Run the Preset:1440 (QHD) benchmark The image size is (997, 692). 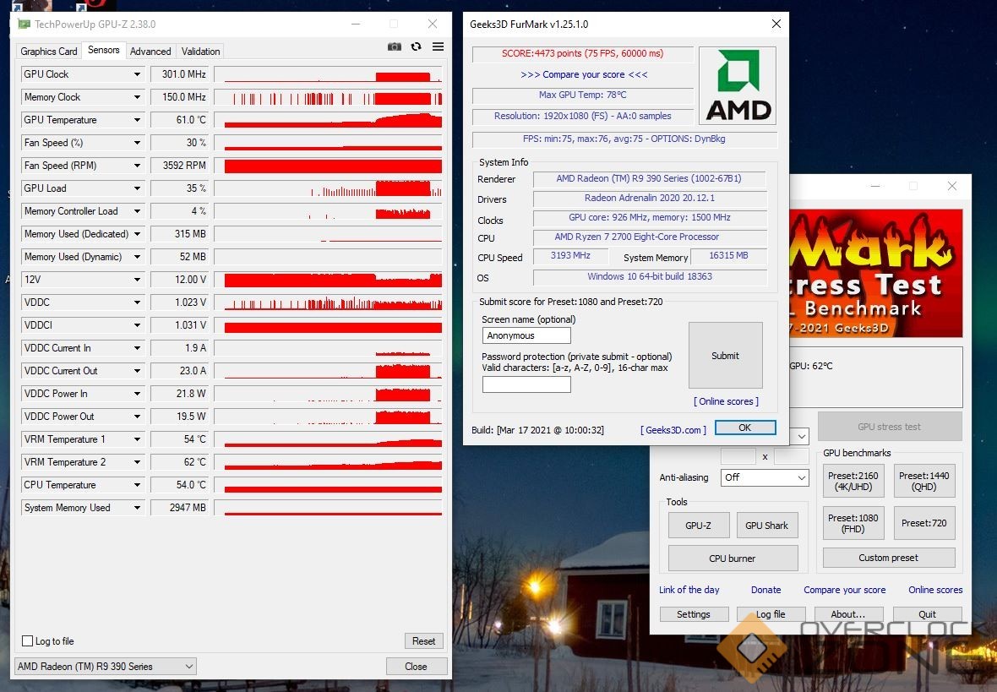click(923, 481)
